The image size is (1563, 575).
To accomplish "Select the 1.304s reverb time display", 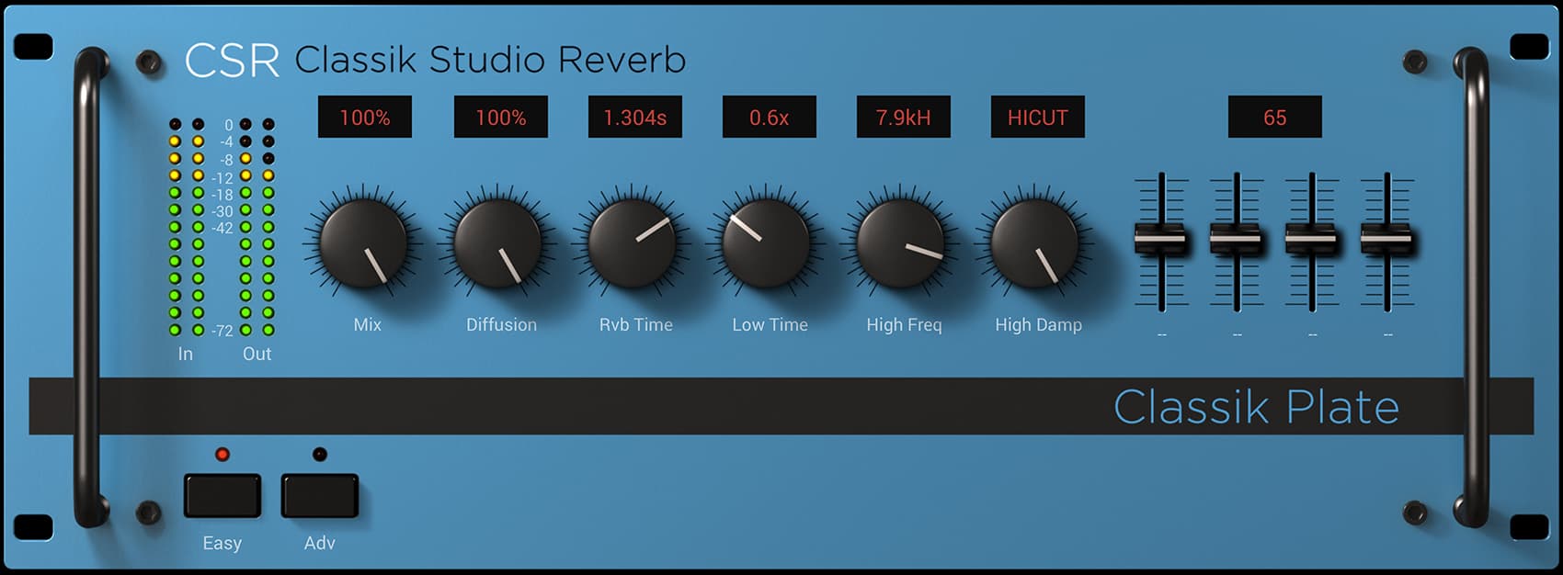I will 635,118.
